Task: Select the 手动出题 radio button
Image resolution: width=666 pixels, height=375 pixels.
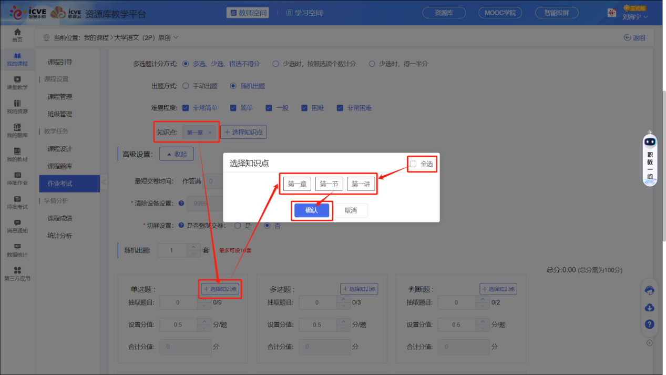Action: pos(185,85)
